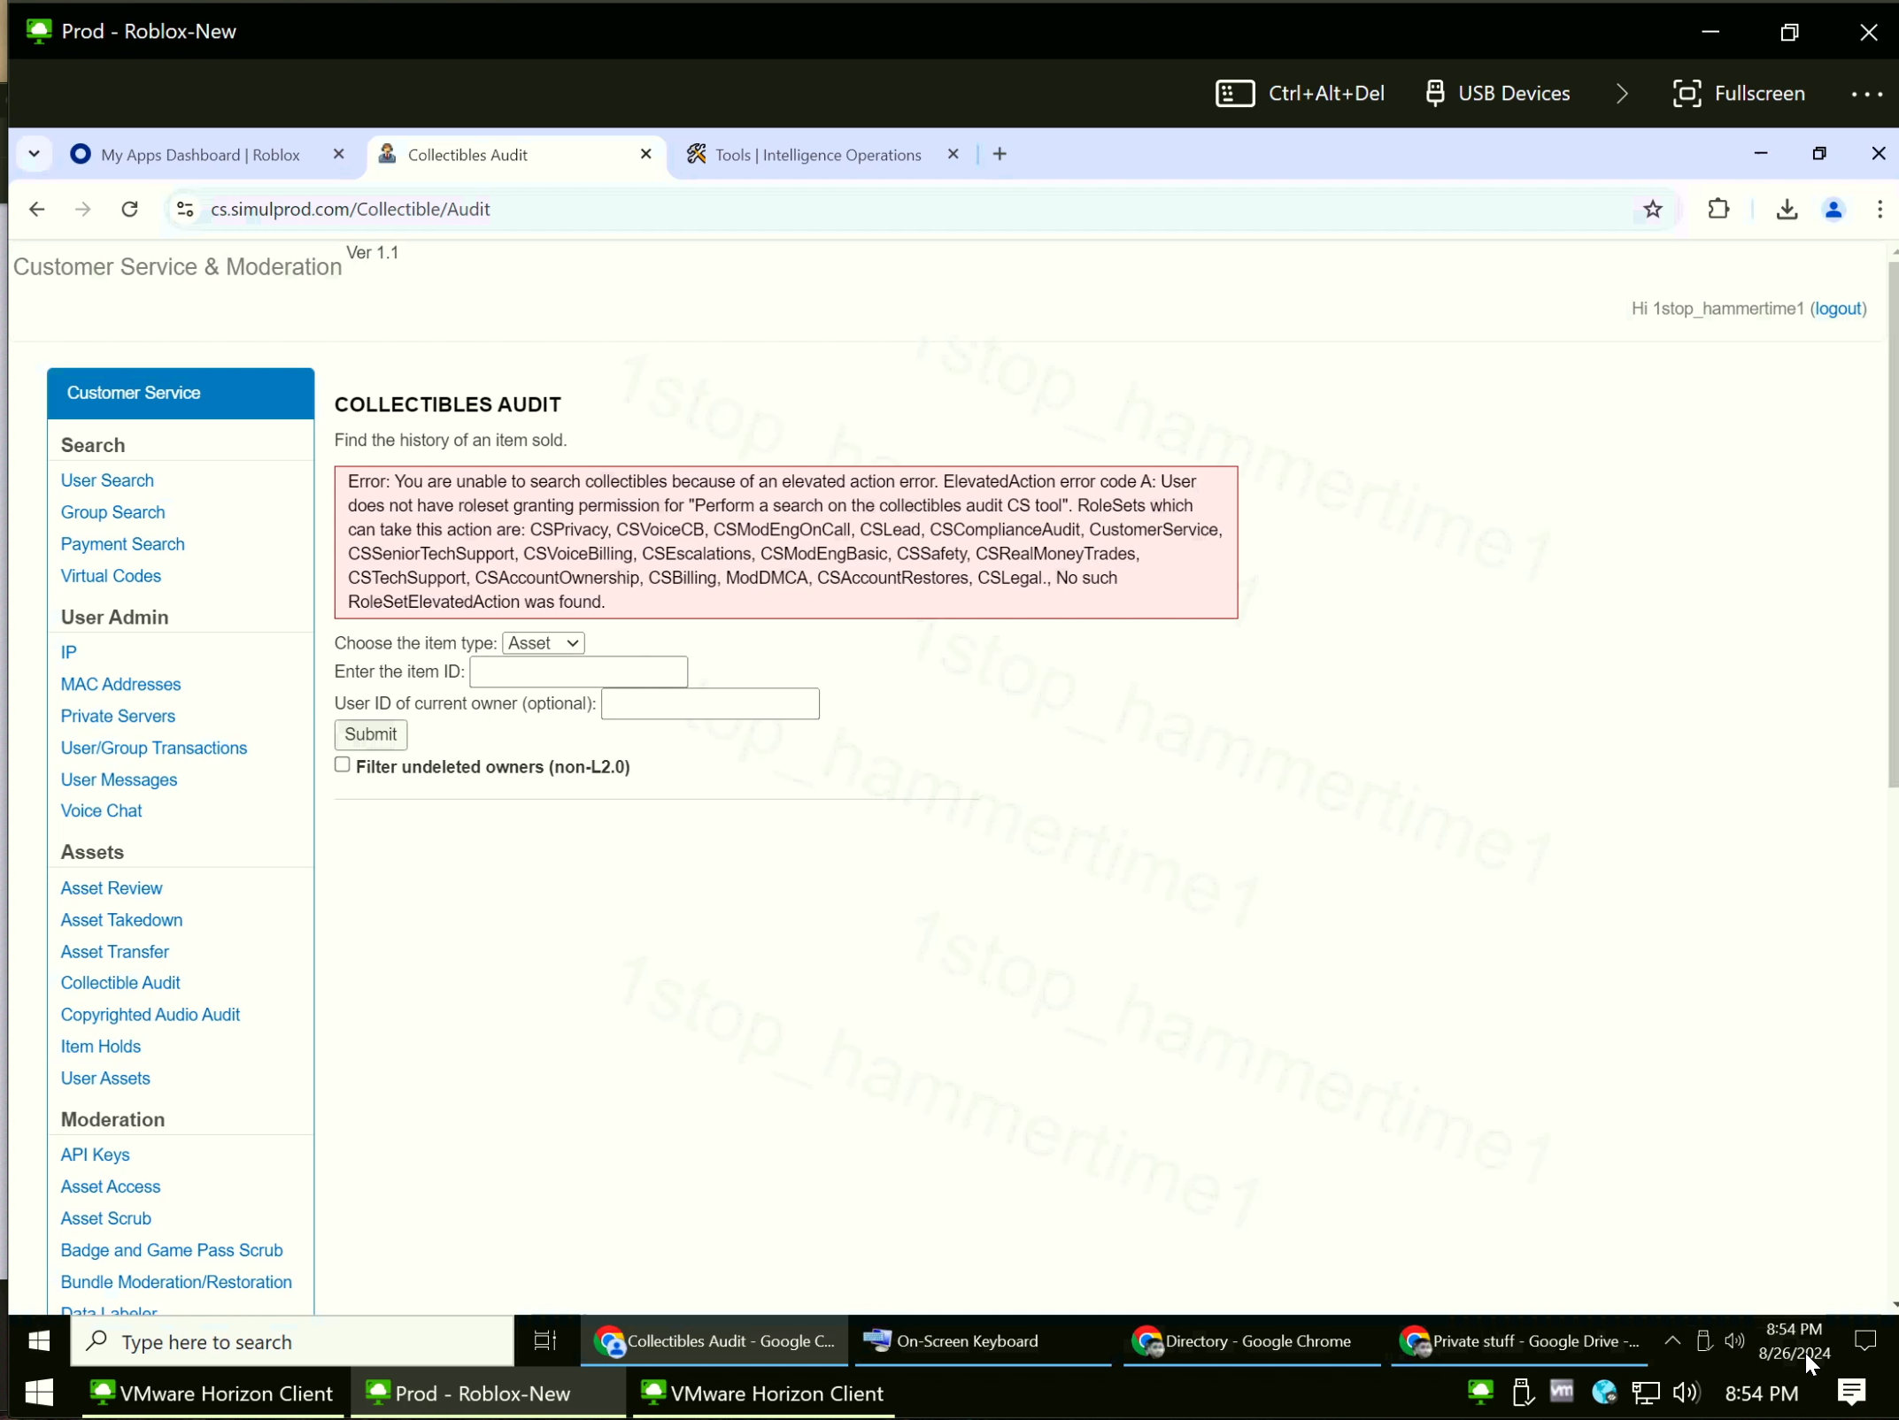Switch to My Apps Dashboard tab

pos(200,155)
